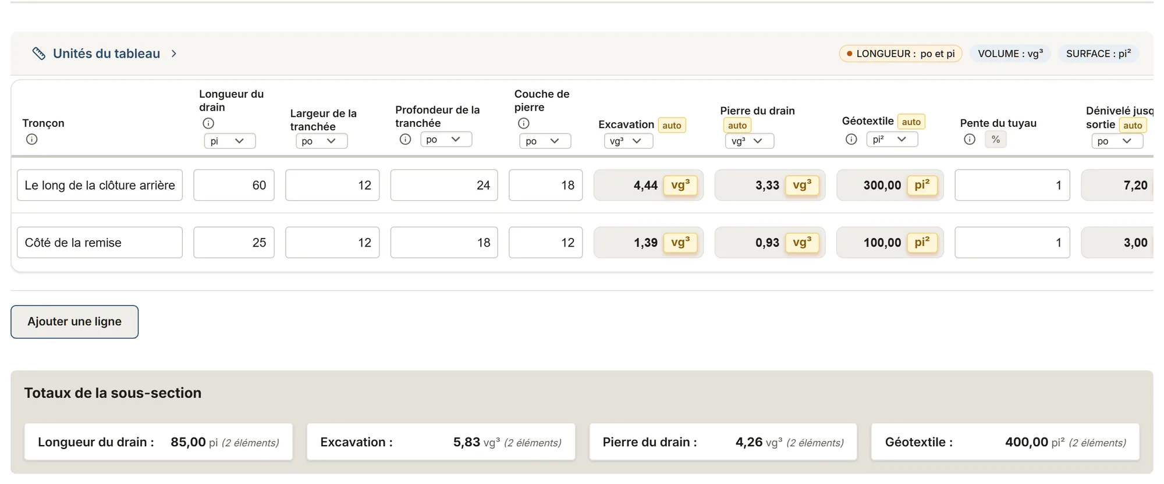
Task: Click the % unit badge under Pente du tuyau
Action: click(x=996, y=139)
